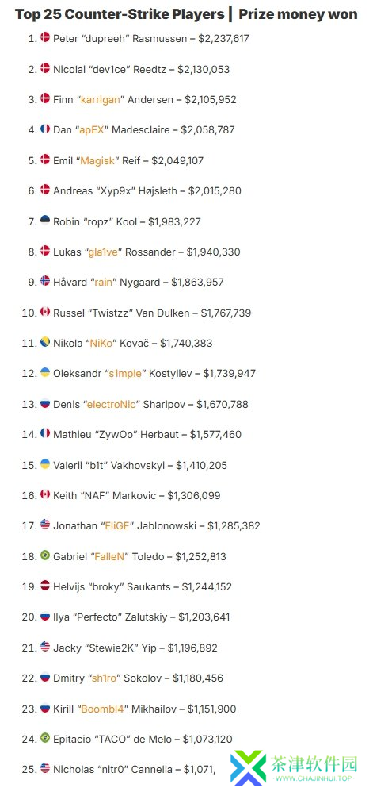Click the Bosnian flag next to NiKo
The image size is (373, 788).
click(45, 342)
